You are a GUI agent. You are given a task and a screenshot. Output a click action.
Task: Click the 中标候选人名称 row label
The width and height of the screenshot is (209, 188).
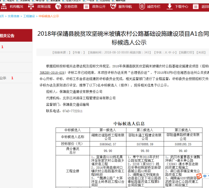[x=73, y=137]
